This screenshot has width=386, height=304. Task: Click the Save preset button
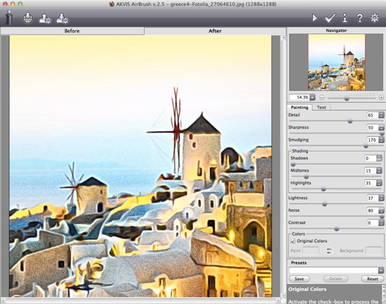pos(299,279)
